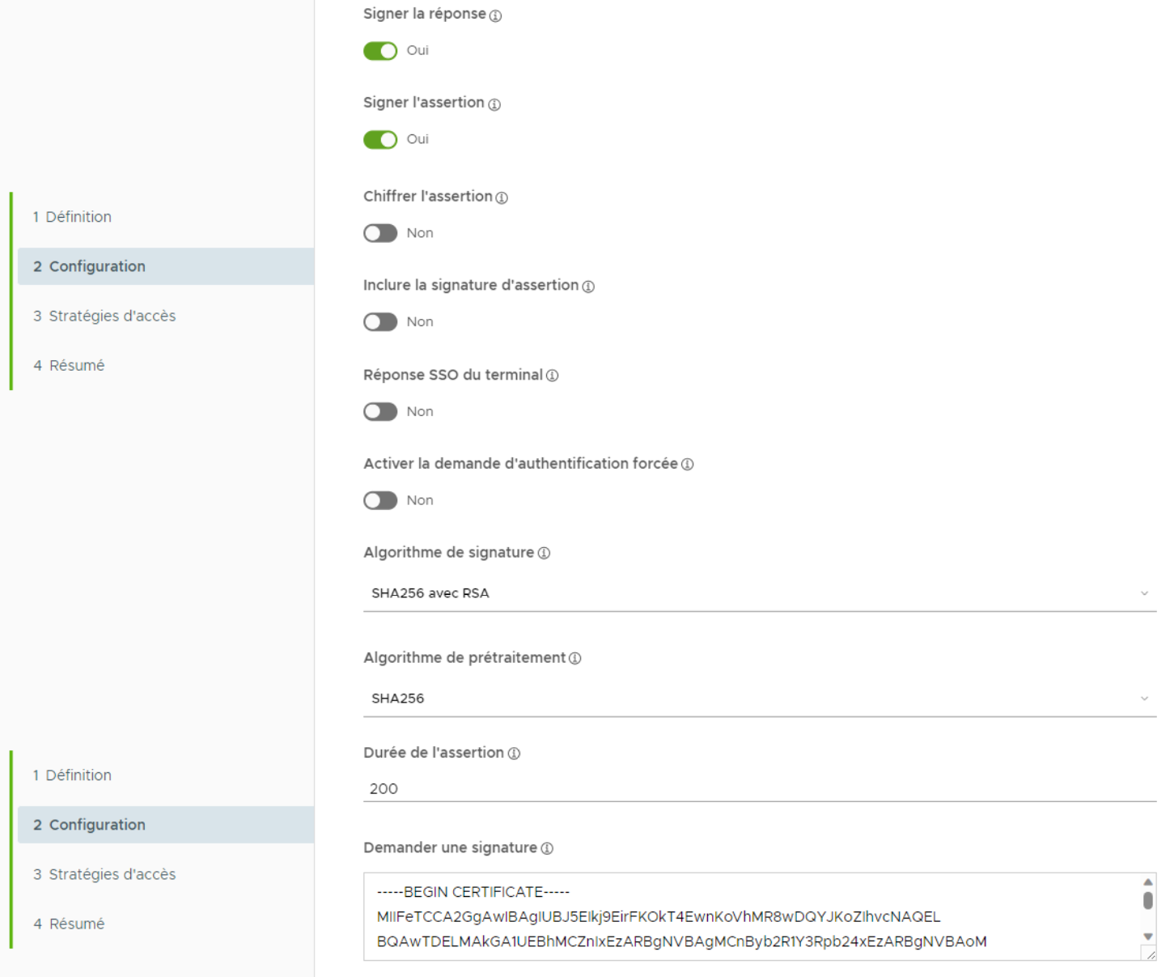The image size is (1170, 977).
Task: Click info icon next to Durée de l'assertion
Action: (x=514, y=754)
